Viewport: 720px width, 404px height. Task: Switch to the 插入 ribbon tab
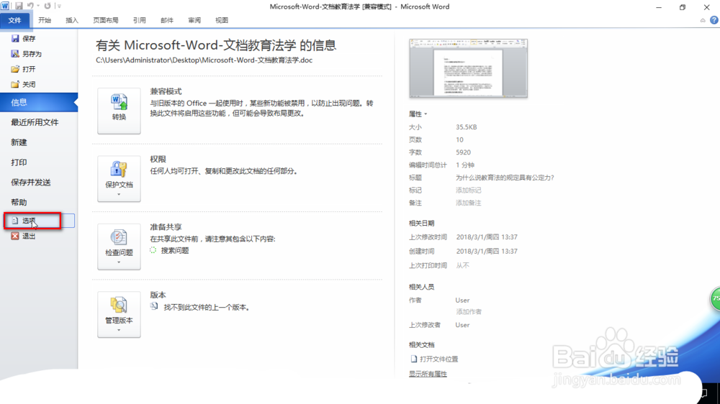[72, 20]
